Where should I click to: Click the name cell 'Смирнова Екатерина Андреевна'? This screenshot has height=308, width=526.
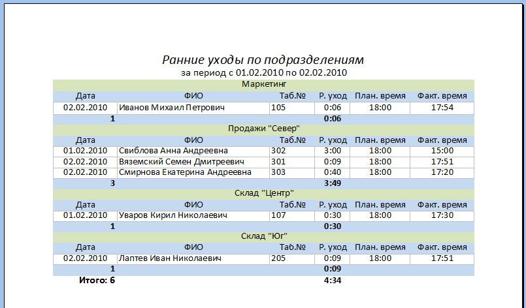tap(193, 173)
